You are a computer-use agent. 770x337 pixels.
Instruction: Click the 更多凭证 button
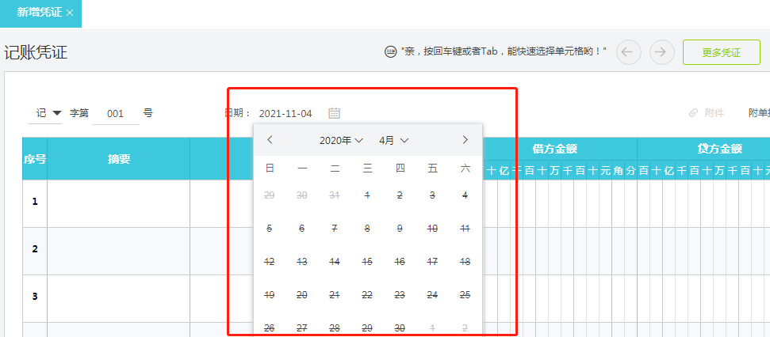[x=721, y=52]
